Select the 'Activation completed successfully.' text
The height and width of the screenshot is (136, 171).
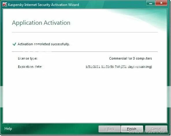point(44,44)
